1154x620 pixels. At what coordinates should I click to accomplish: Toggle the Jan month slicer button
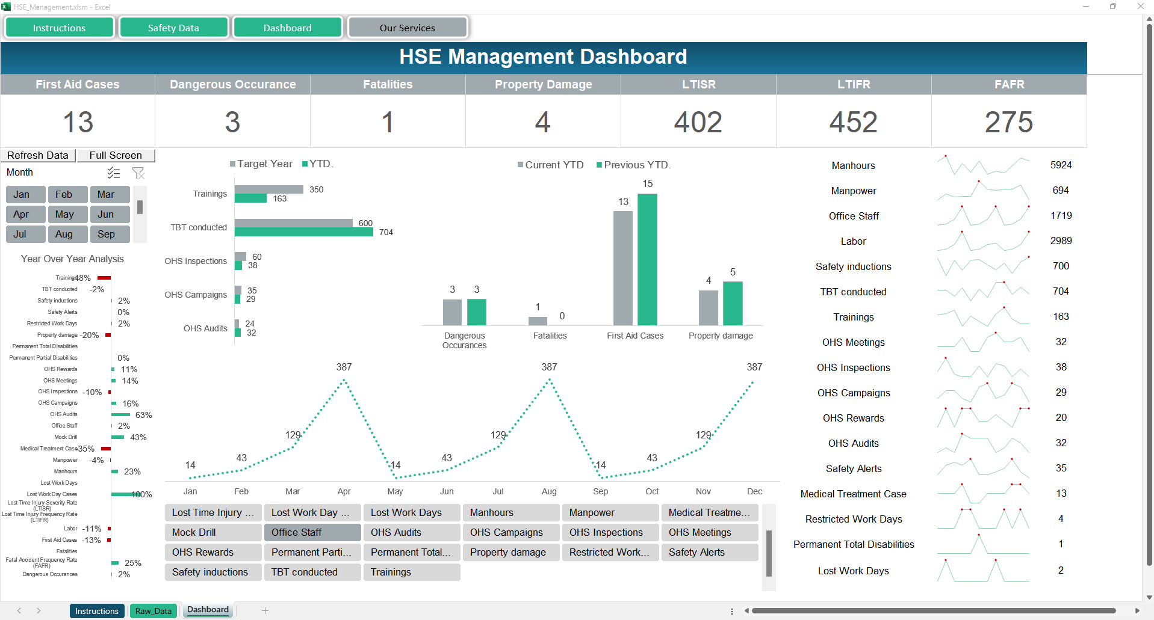coord(26,194)
